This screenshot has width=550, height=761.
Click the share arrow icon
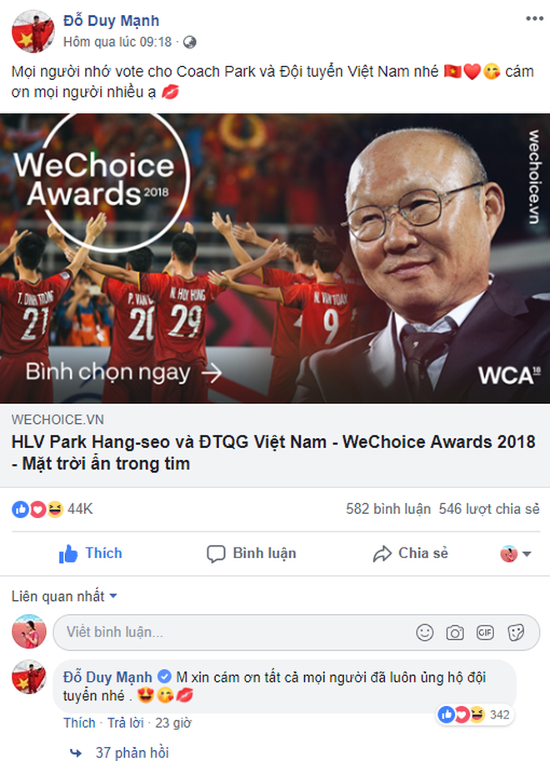click(x=382, y=554)
